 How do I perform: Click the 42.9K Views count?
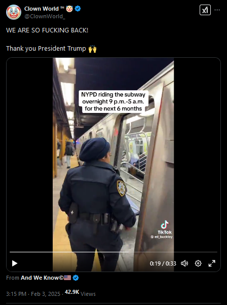click(80, 293)
